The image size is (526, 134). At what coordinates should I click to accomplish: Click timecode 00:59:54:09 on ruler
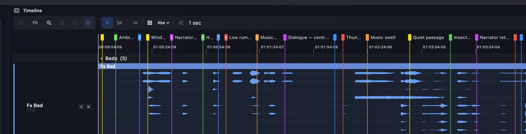[110, 47]
